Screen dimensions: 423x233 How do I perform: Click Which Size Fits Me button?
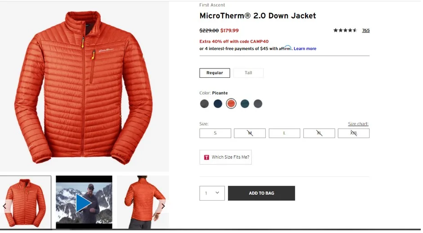coord(226,157)
